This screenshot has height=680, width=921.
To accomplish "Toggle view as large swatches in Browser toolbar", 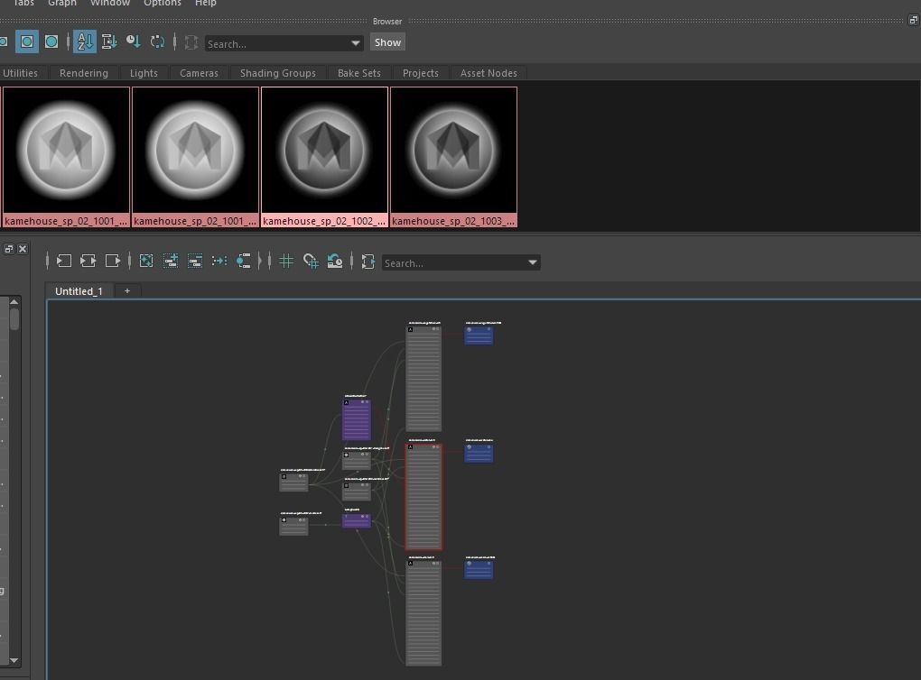I will click(x=51, y=42).
